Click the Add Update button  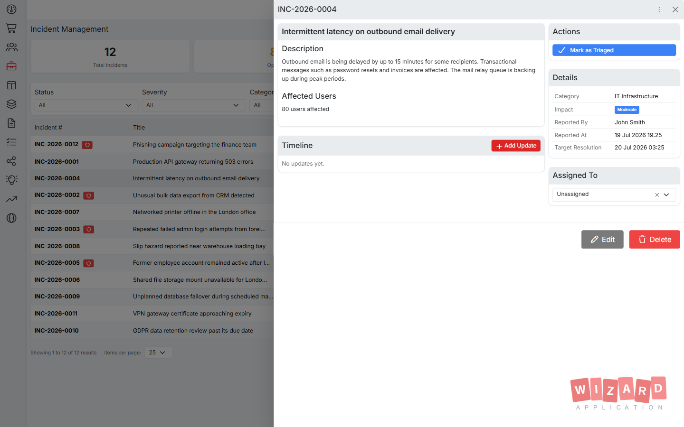click(516, 146)
